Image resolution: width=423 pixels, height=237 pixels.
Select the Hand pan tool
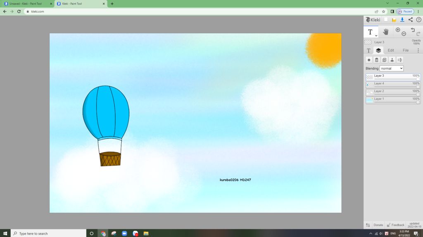(385, 32)
